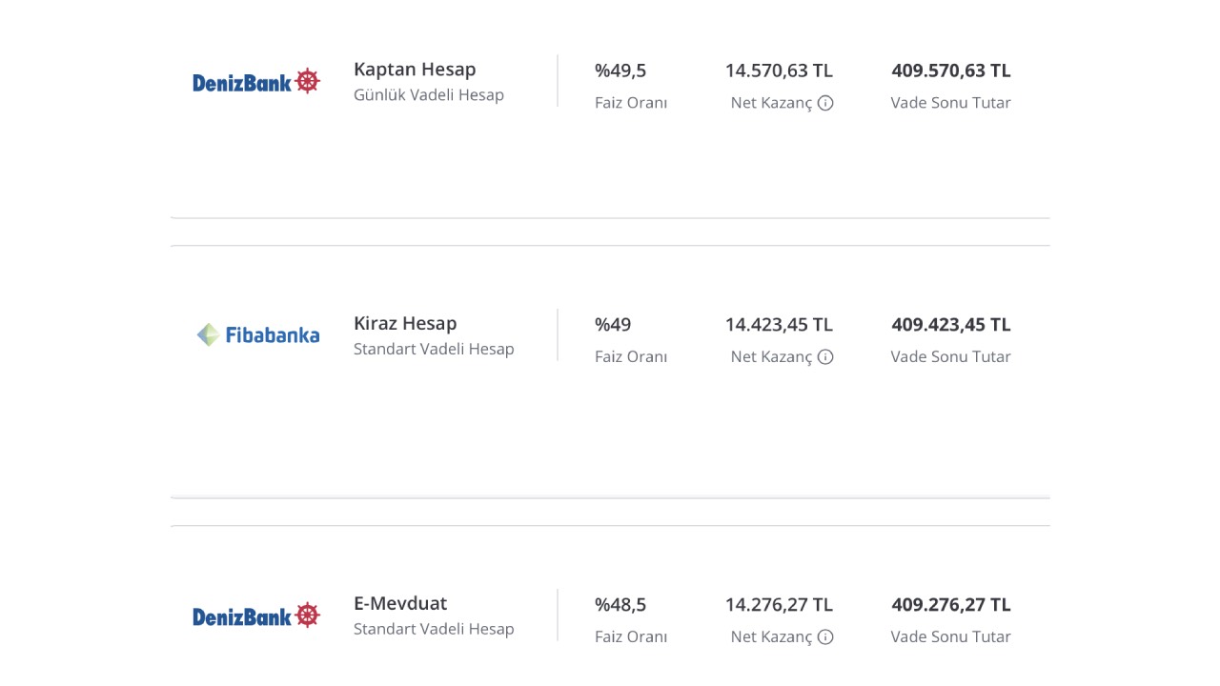Select the Kaptan Hesap title

[415, 70]
